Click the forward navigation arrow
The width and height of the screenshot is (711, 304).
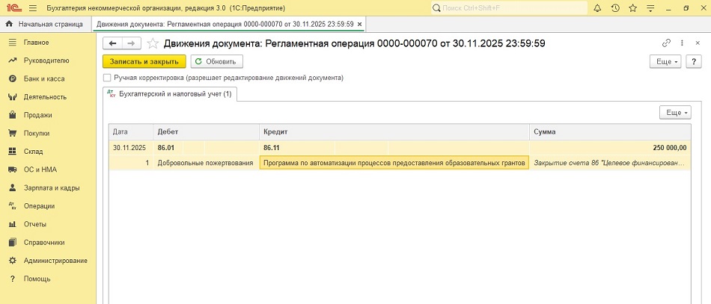point(130,43)
